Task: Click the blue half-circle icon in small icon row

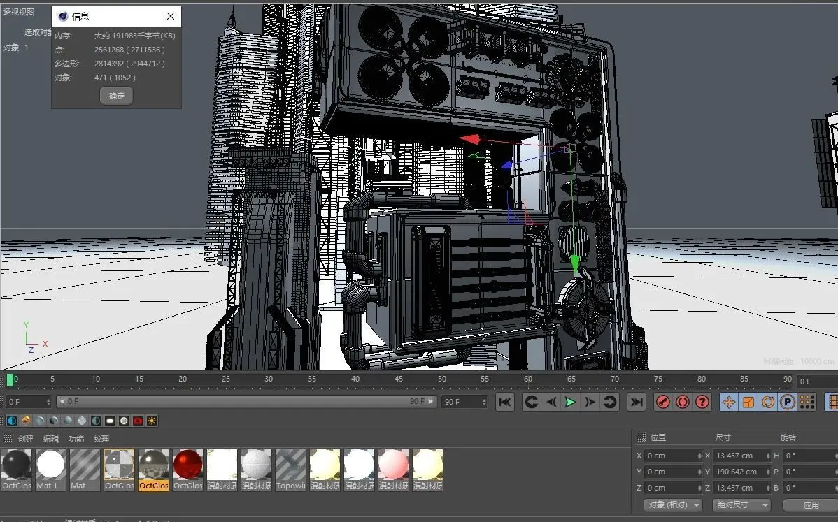Action: (12, 421)
